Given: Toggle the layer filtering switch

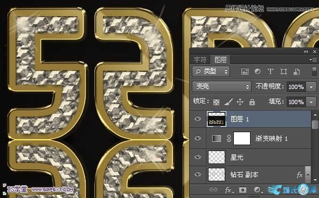Looking at the screenshot, I should pos(314,72).
